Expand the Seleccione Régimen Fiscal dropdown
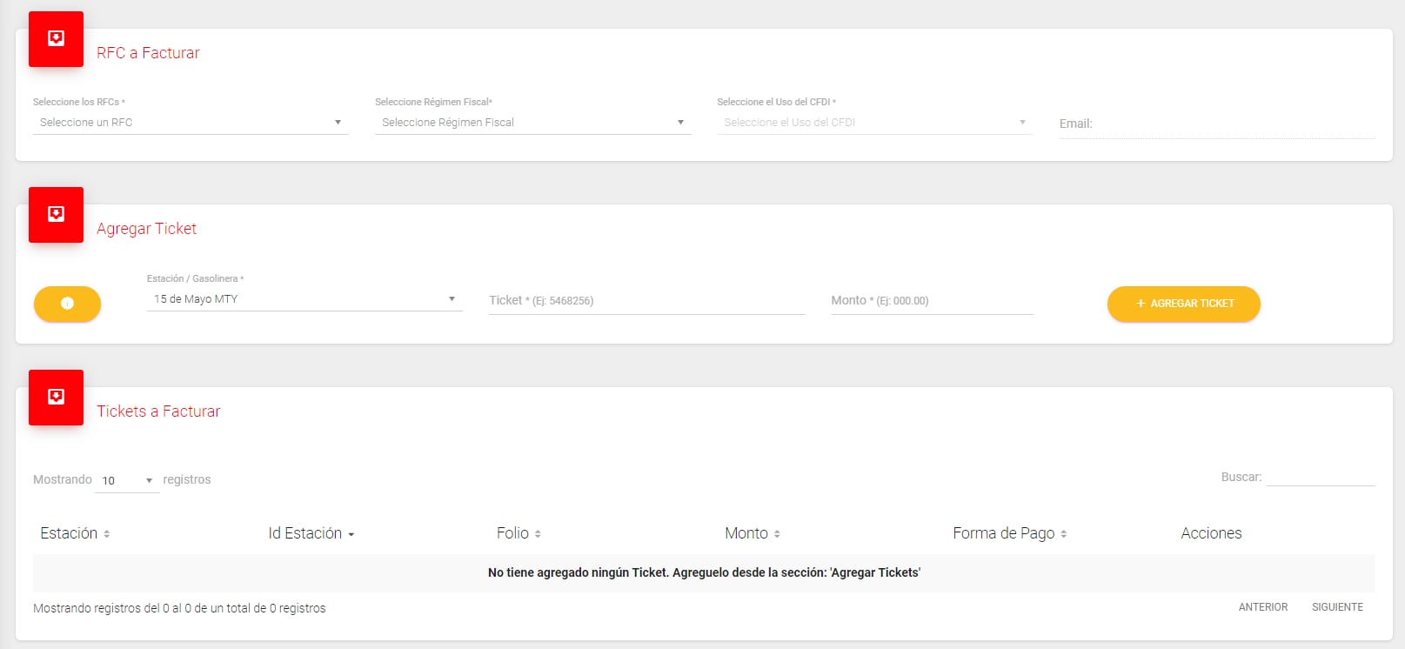This screenshot has width=1405, height=649. pos(532,123)
